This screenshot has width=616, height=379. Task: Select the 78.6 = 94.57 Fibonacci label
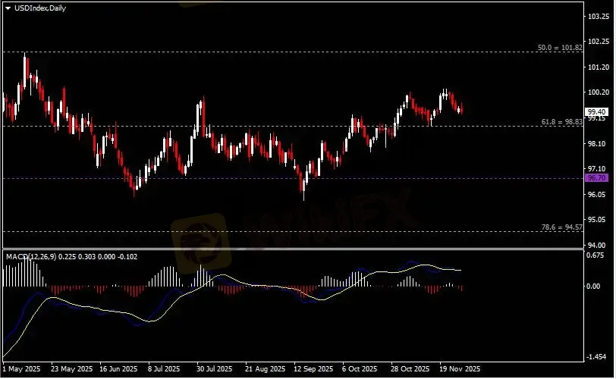pos(562,227)
